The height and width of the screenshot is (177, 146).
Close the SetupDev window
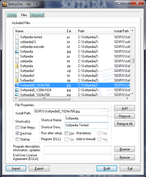click(x=137, y=3)
